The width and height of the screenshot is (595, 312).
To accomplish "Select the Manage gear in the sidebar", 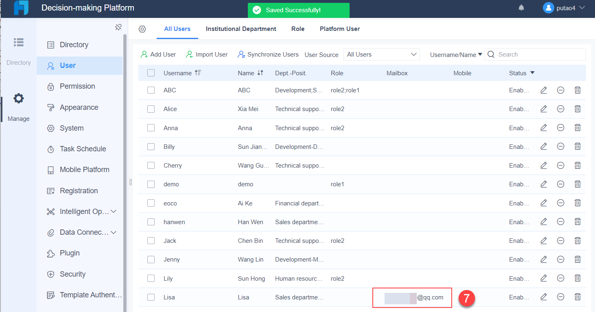I will click(x=18, y=98).
